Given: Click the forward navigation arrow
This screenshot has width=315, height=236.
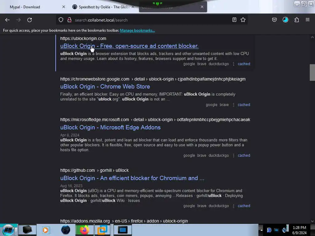Looking at the screenshot, I should point(18,20).
